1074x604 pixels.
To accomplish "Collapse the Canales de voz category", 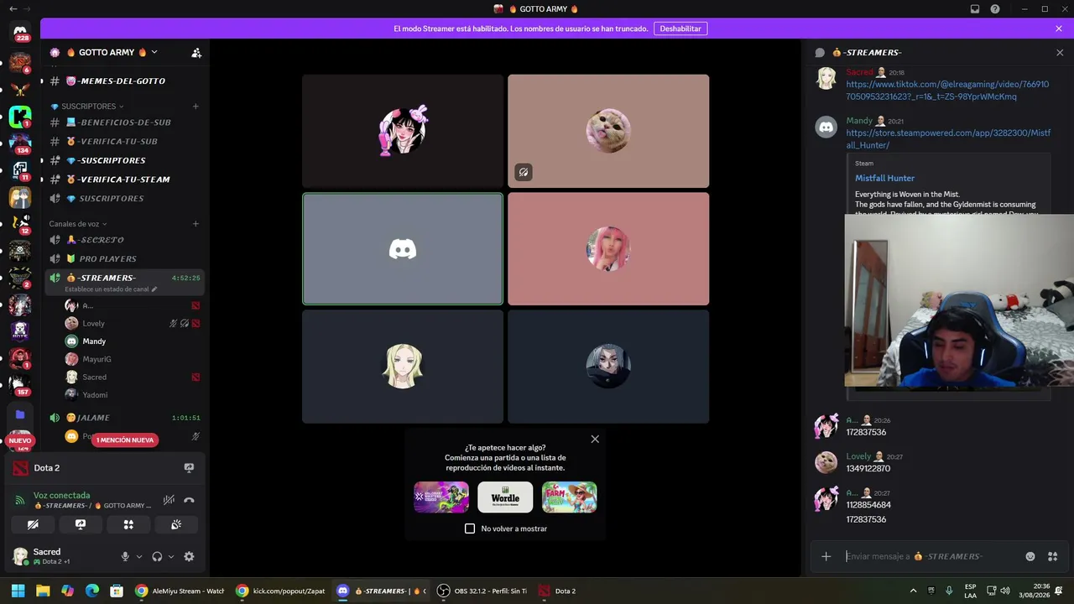I will [77, 224].
